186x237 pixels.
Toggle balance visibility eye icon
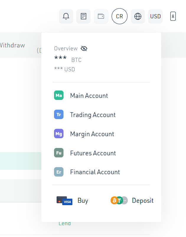[84, 49]
